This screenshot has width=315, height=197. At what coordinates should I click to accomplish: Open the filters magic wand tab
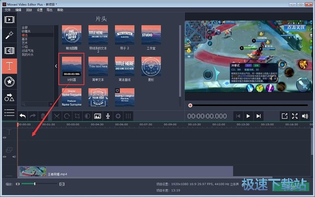coord(9,35)
